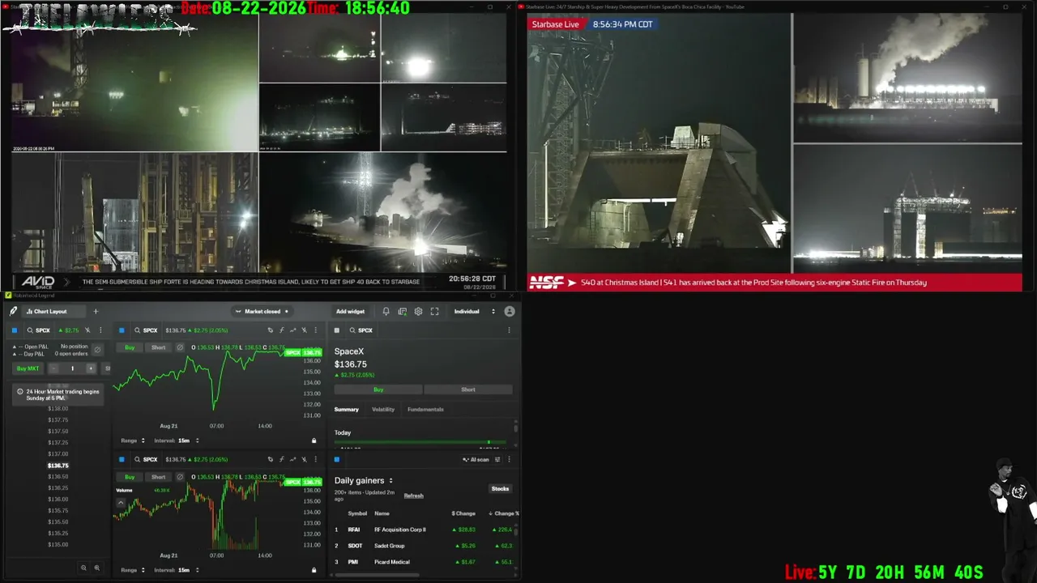
Task: Open the Stocks filter in Daily gainers
Action: [x=500, y=488]
